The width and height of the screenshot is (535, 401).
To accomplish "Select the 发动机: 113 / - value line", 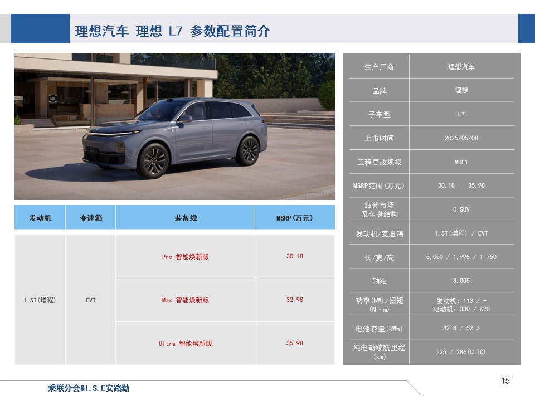I will pos(461,301).
